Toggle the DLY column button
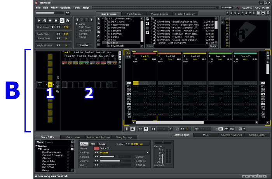 (x=232, y=129)
